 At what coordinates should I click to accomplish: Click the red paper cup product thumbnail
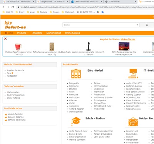coord(18,47)
